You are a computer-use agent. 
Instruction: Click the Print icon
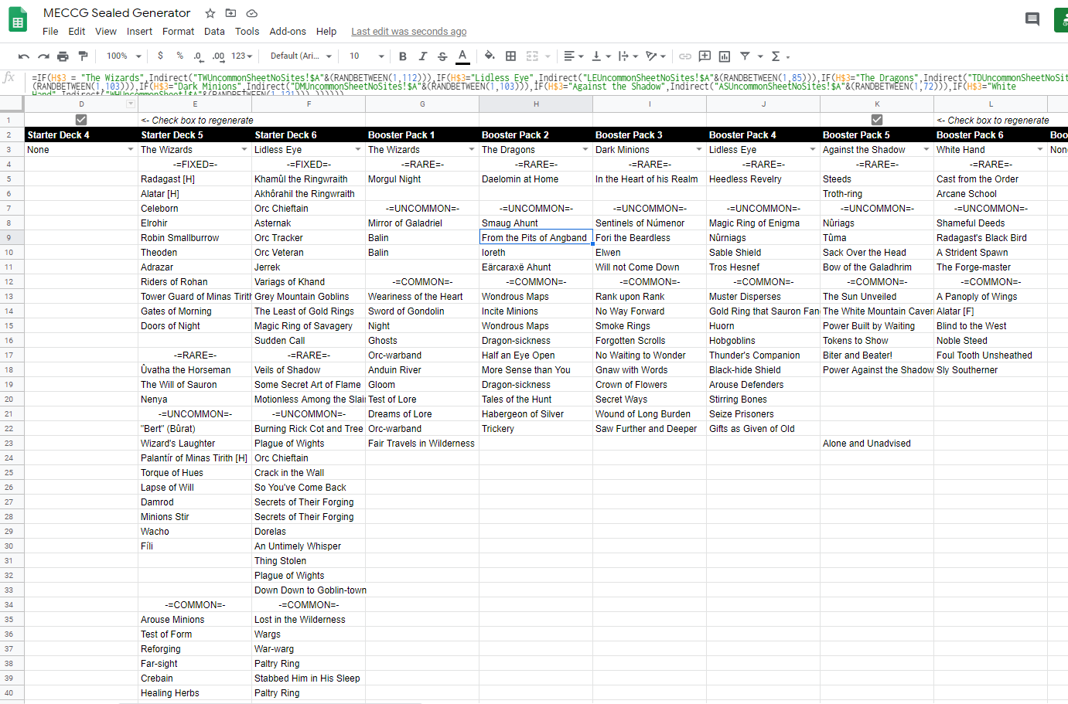pos(63,56)
